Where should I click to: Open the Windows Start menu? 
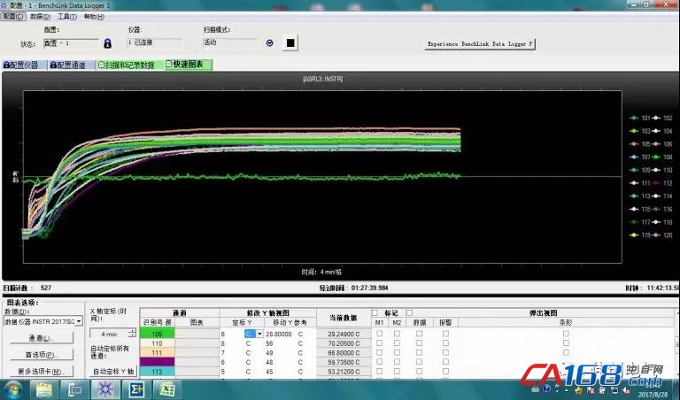click(x=12, y=389)
